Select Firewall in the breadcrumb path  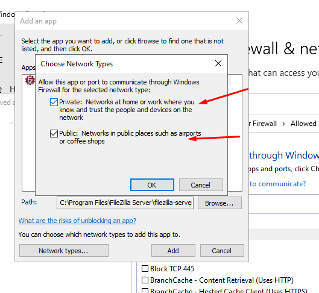click(264, 124)
